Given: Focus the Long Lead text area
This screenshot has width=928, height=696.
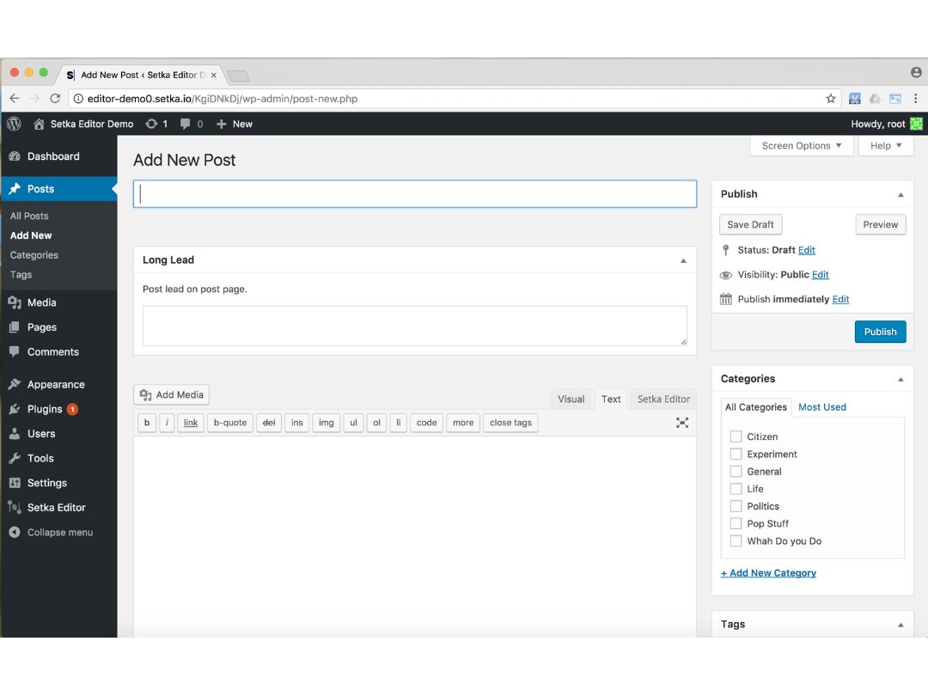Looking at the screenshot, I should click(x=415, y=326).
